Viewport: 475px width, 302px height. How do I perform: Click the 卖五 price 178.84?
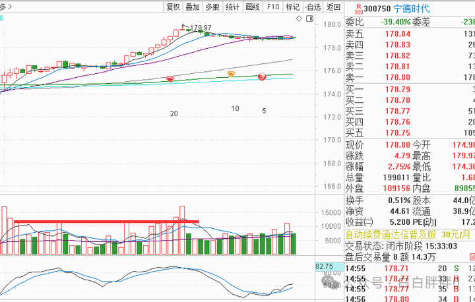[x=397, y=34]
